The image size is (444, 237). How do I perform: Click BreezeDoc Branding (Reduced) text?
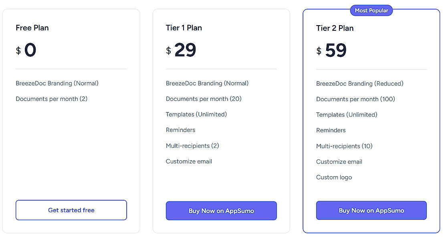[x=359, y=84]
